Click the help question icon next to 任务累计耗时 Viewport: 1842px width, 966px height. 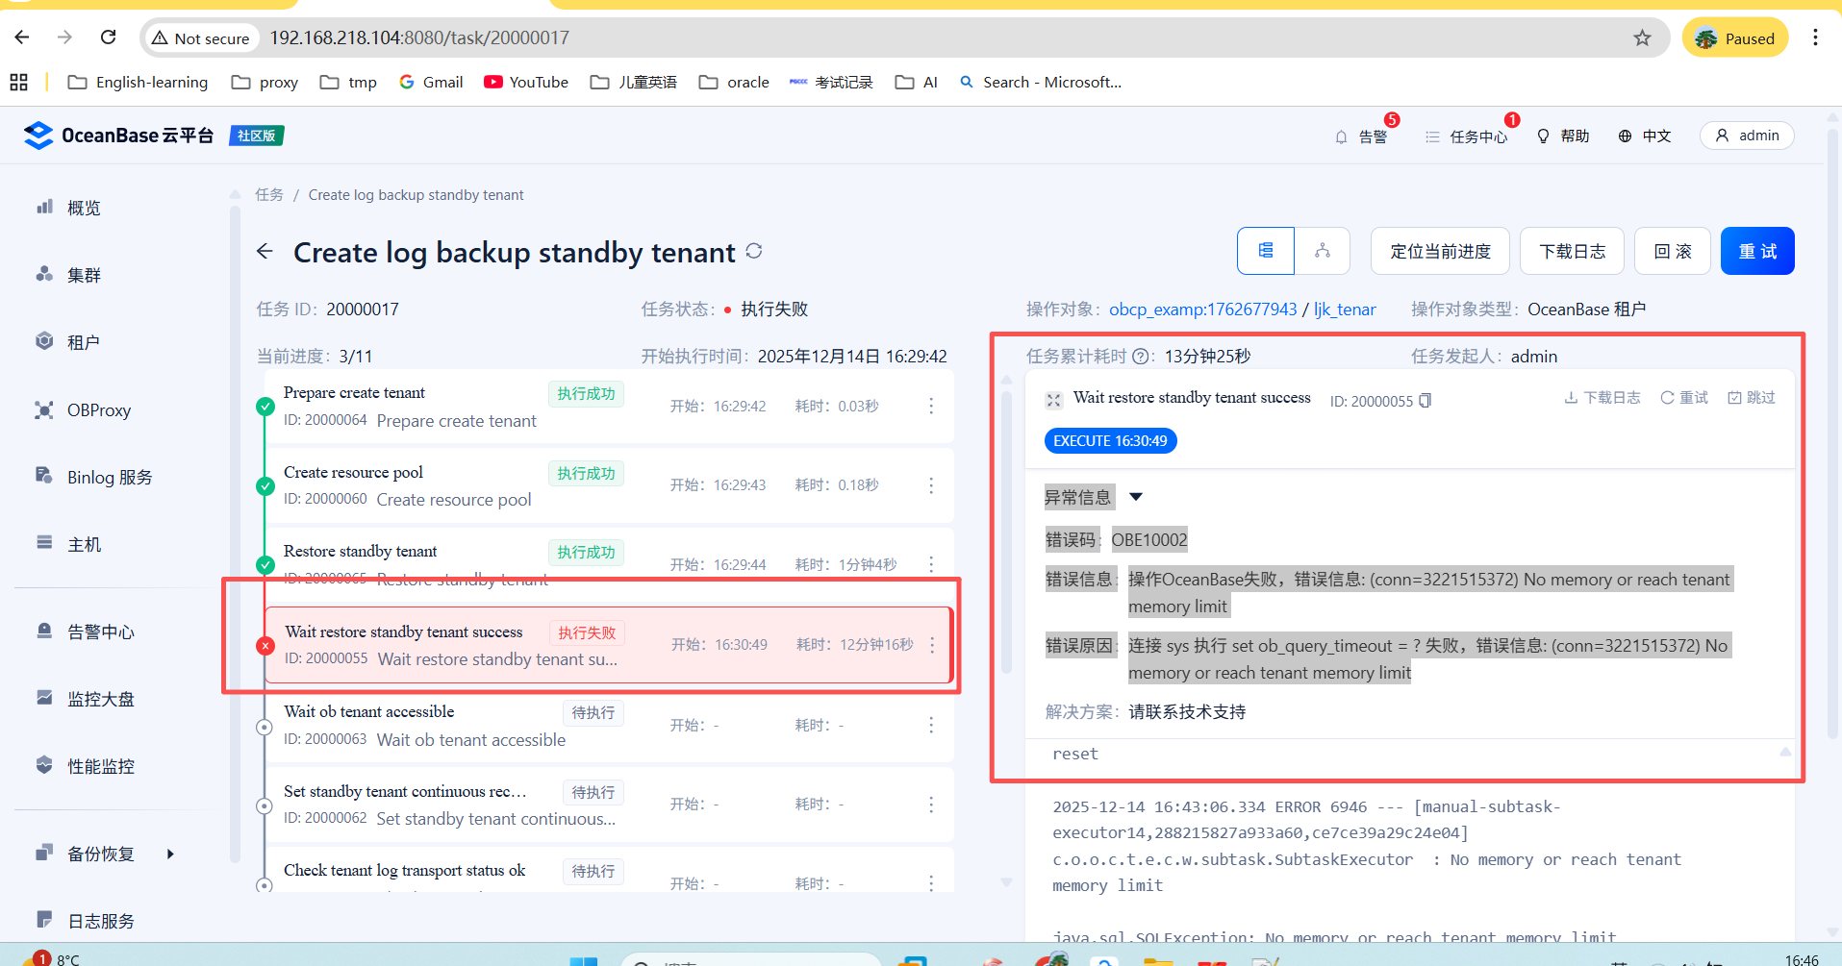tap(1141, 357)
